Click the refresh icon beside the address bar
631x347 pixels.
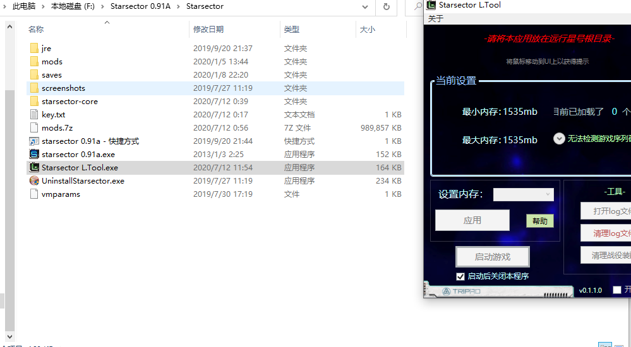tap(386, 7)
